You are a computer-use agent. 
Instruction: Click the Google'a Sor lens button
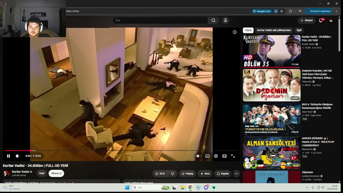(262, 11)
